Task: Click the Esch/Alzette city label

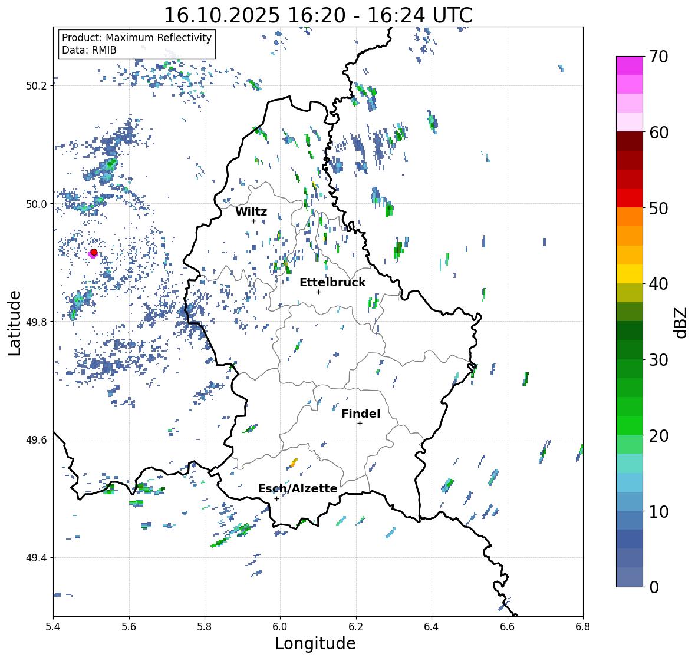Action: click(298, 488)
